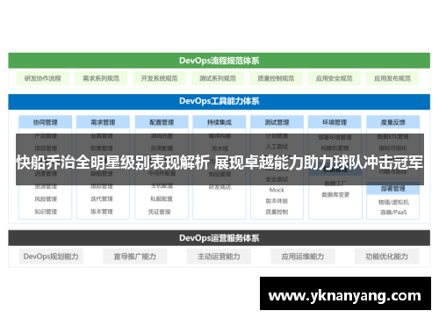The image size is (439, 318).
Task: Click 部署环境管理 under 环境管理
Action: coord(335,137)
